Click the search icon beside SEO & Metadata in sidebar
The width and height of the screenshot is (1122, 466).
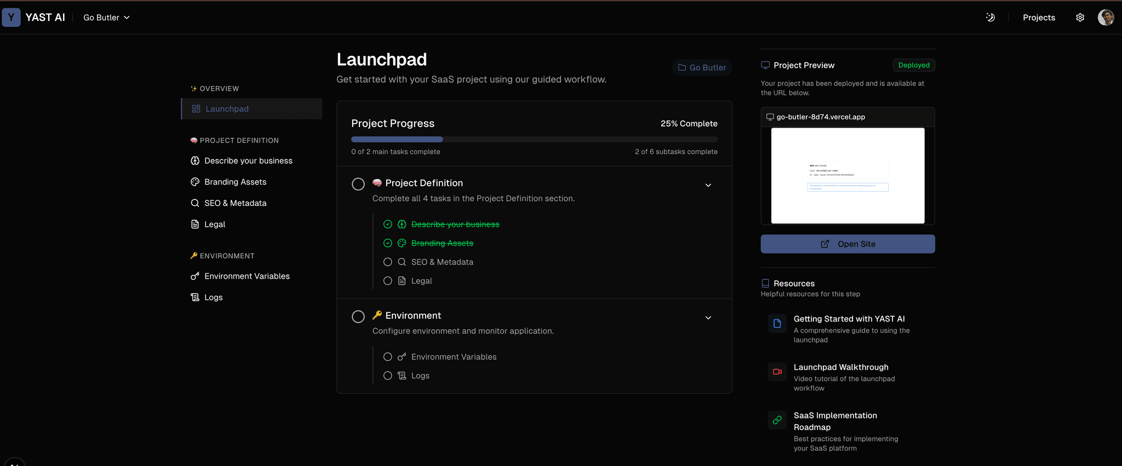pos(195,203)
